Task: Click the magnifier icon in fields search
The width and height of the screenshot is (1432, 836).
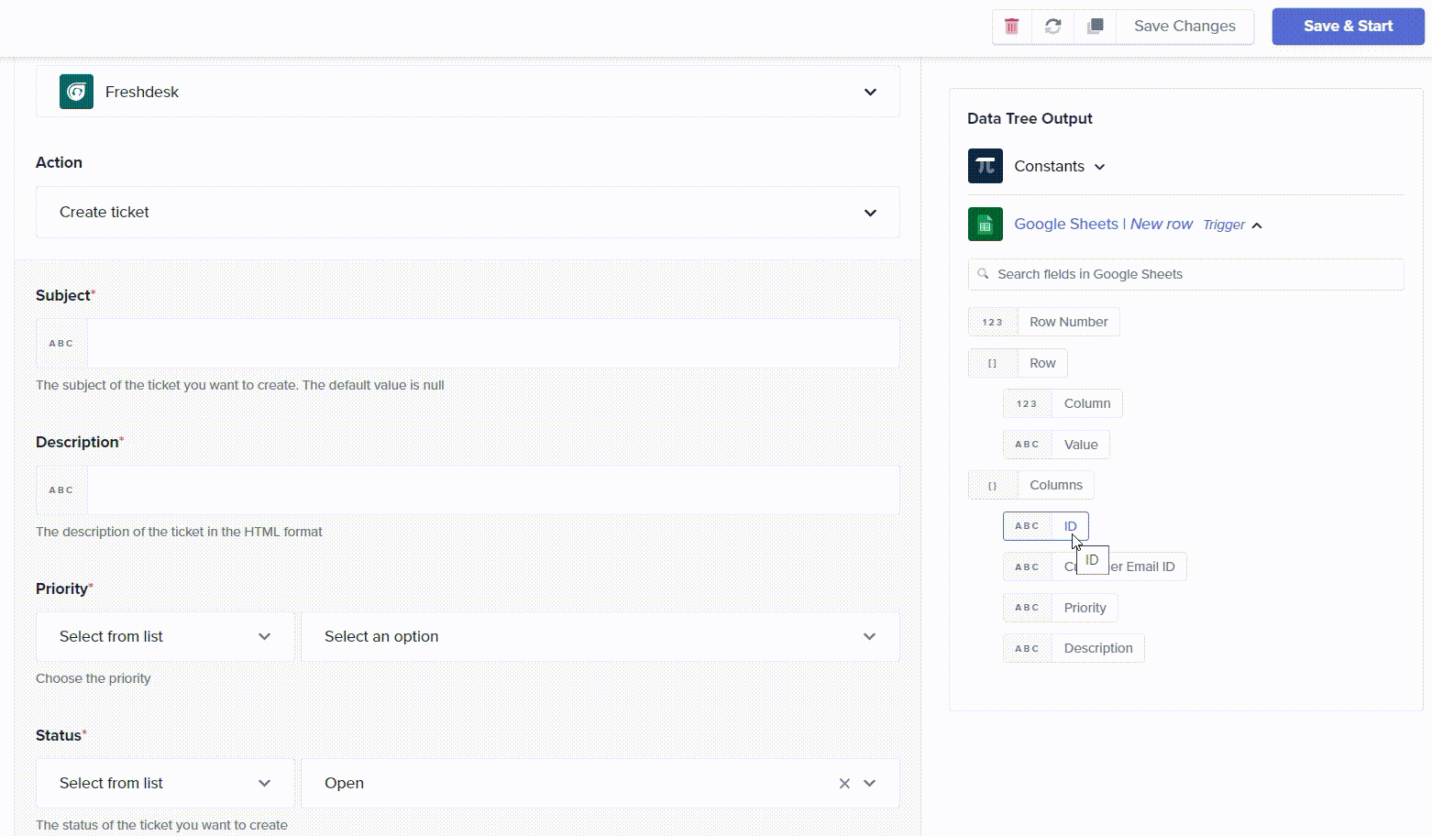Action: [983, 274]
